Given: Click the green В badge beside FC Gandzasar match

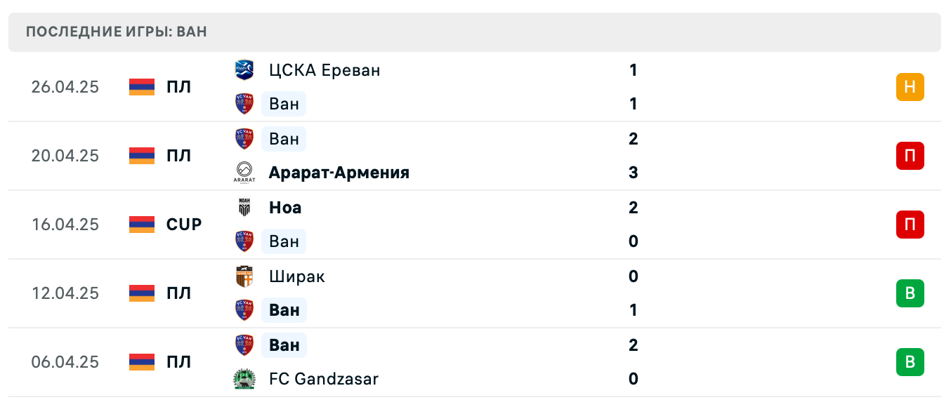Looking at the screenshot, I should tap(910, 362).
